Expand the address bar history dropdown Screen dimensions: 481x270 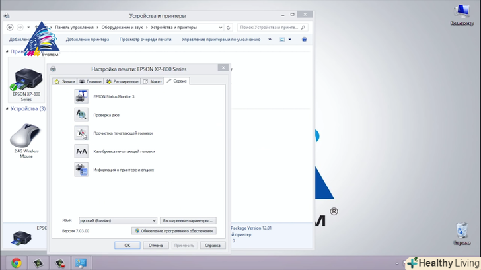[x=221, y=28]
